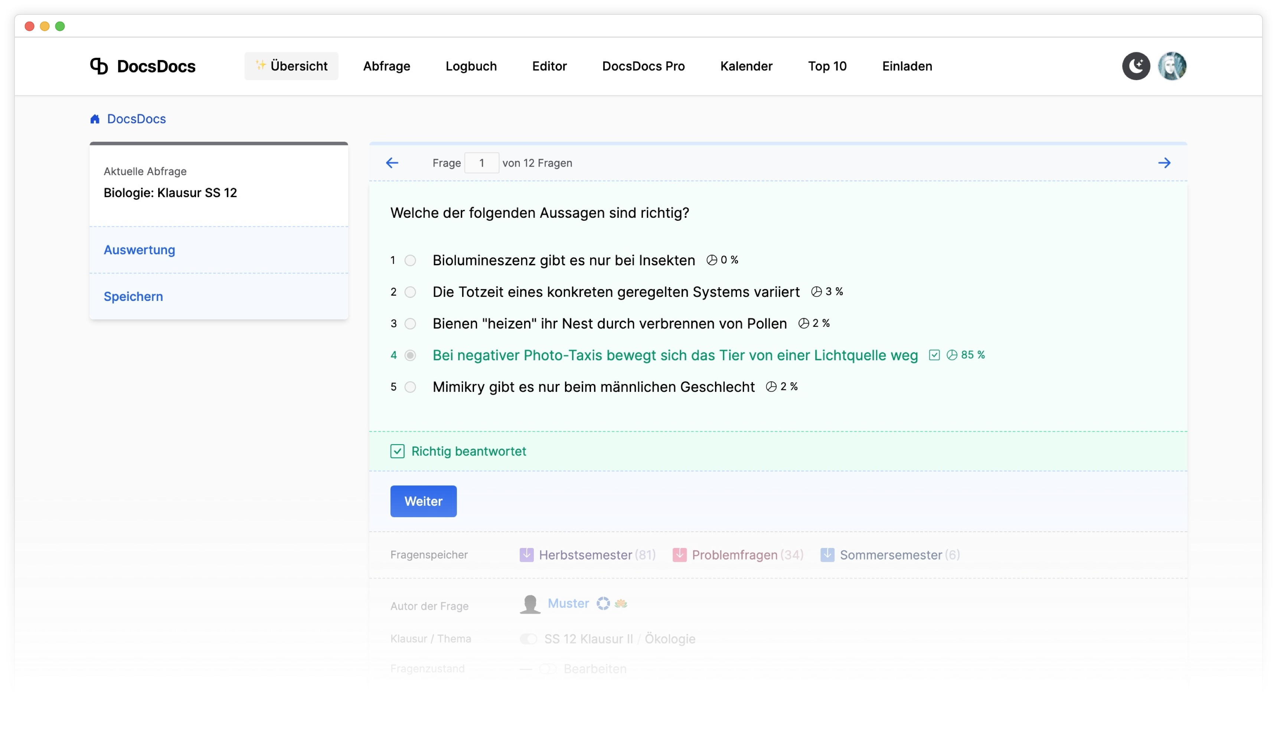
Task: Select answer 1 Biolumineszenz radio button
Action: click(x=410, y=260)
